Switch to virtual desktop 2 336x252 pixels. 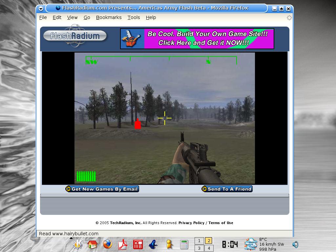(209, 241)
